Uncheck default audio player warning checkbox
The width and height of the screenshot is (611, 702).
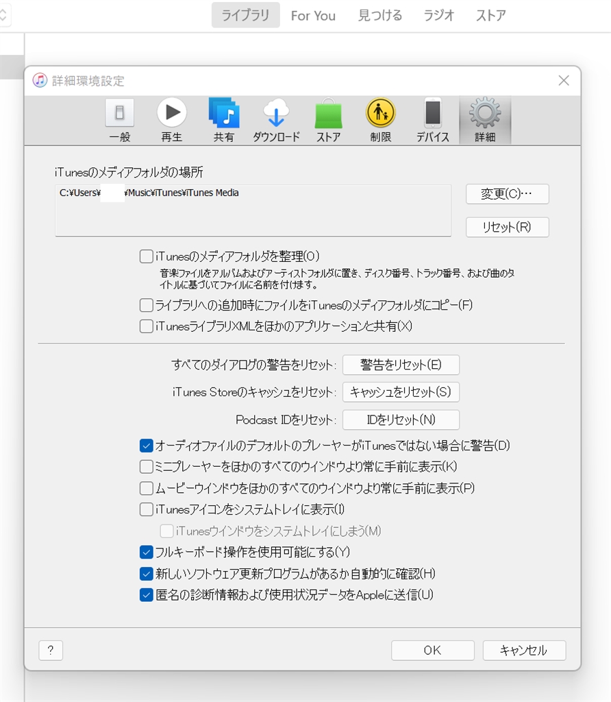[147, 446]
